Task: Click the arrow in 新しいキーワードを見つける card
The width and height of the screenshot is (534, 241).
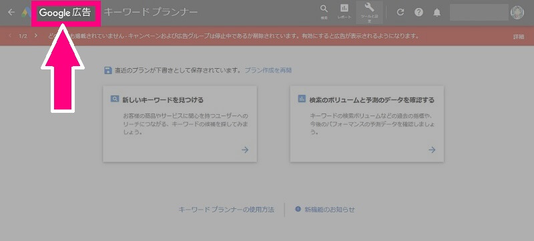Action: click(x=245, y=150)
